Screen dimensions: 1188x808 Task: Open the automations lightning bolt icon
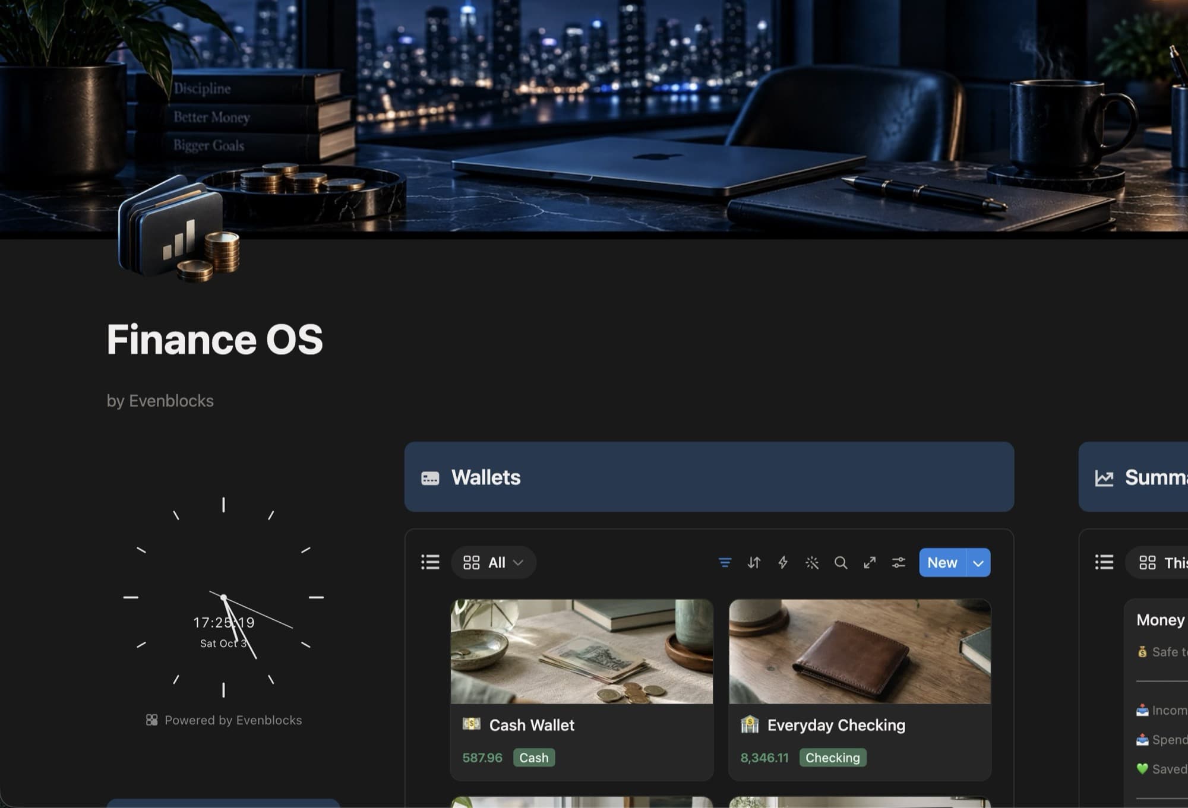point(783,562)
